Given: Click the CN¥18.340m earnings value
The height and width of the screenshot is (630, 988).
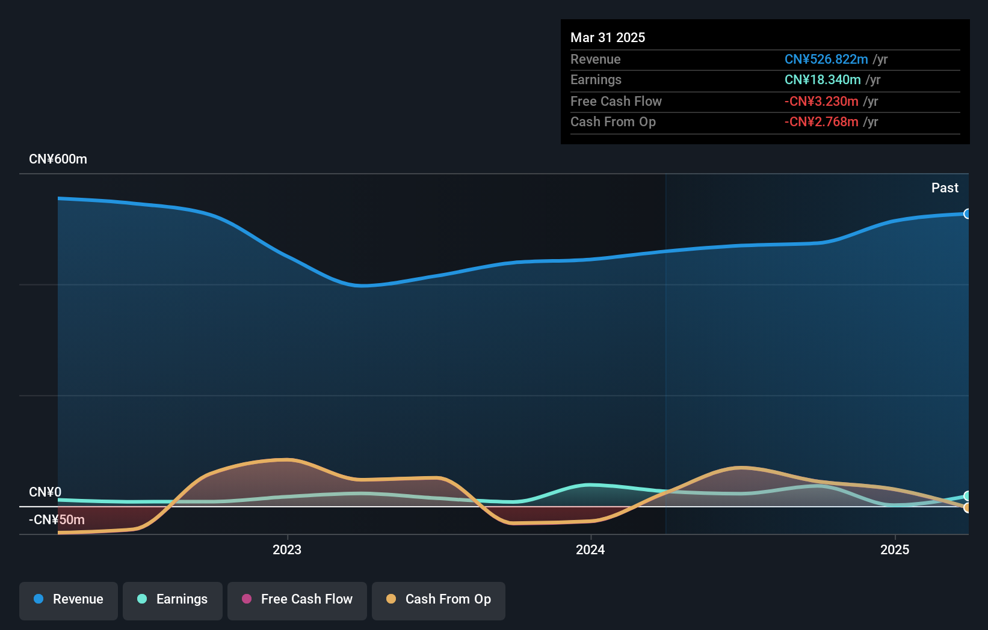Looking at the screenshot, I should click(x=823, y=79).
